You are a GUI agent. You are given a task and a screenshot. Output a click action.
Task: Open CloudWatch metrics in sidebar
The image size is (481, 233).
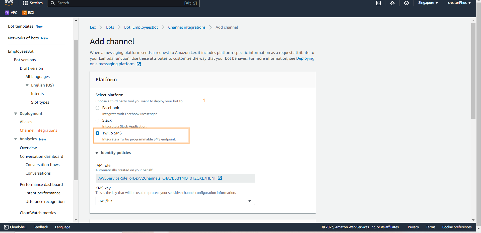point(38,213)
